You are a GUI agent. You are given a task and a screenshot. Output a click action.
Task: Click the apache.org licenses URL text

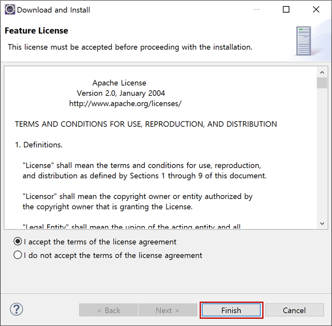coord(125,104)
